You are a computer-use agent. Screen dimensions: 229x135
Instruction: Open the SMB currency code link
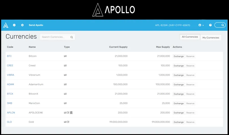pyautogui.click(x=10, y=103)
